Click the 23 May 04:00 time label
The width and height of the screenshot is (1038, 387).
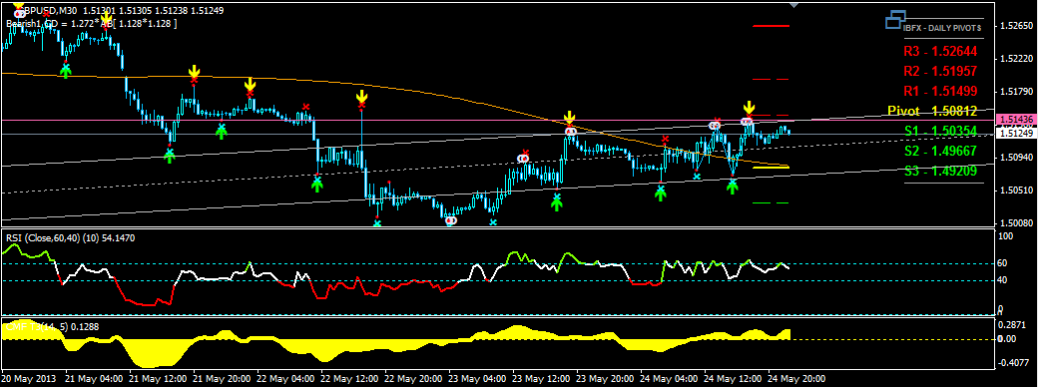[x=476, y=379]
